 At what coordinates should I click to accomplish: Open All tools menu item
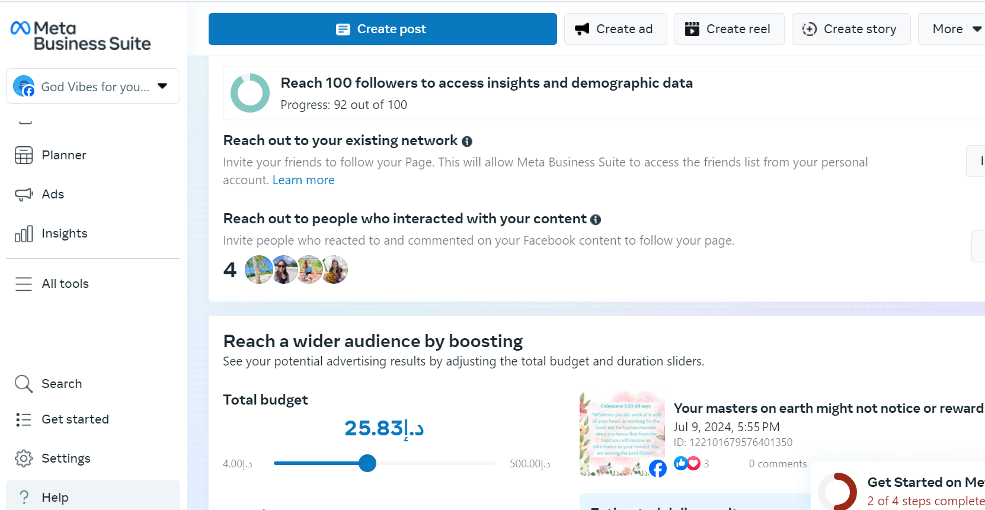tap(93, 284)
